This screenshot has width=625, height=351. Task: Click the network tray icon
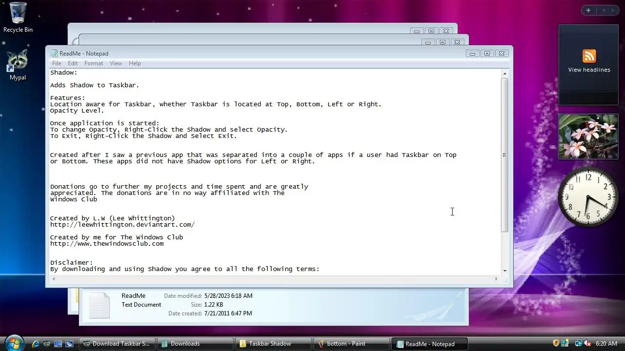[x=578, y=343]
